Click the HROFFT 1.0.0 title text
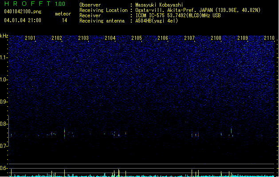279x177 pixels. click(35, 4)
